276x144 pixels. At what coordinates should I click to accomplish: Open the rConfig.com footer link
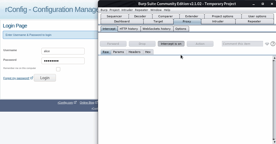click(65, 103)
